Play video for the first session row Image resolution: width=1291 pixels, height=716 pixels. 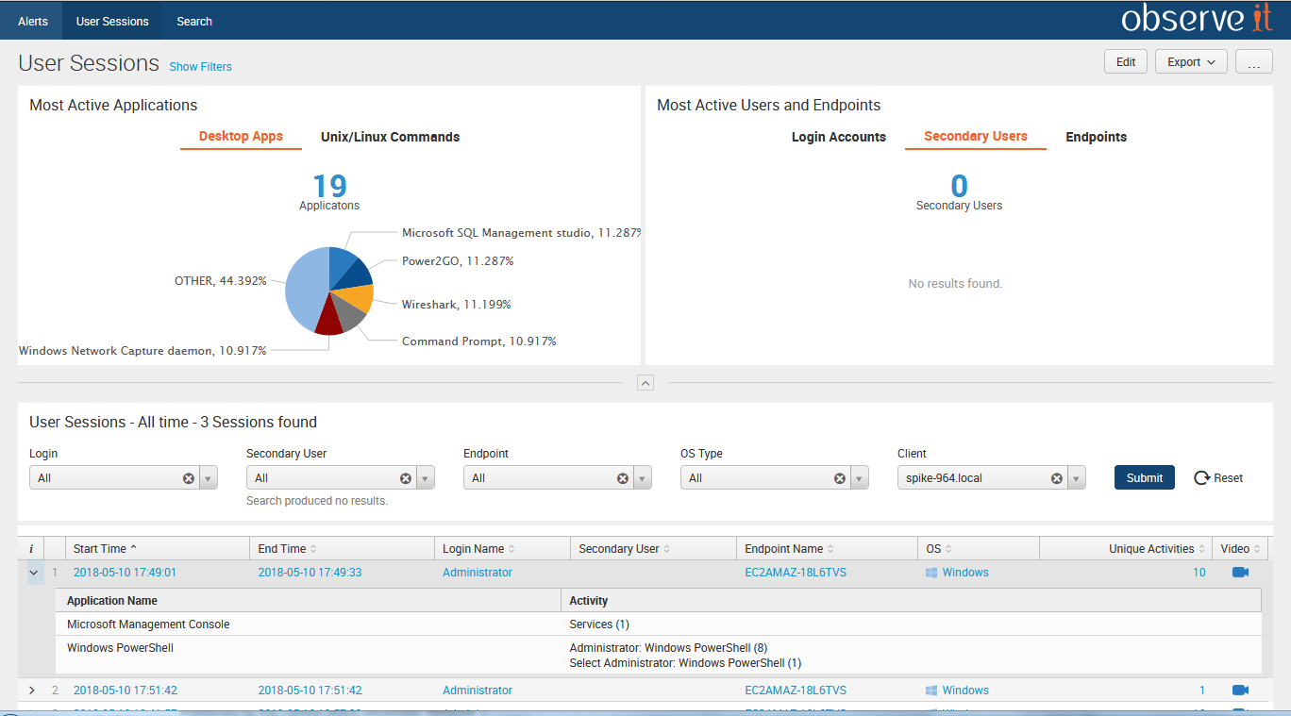pos(1240,573)
